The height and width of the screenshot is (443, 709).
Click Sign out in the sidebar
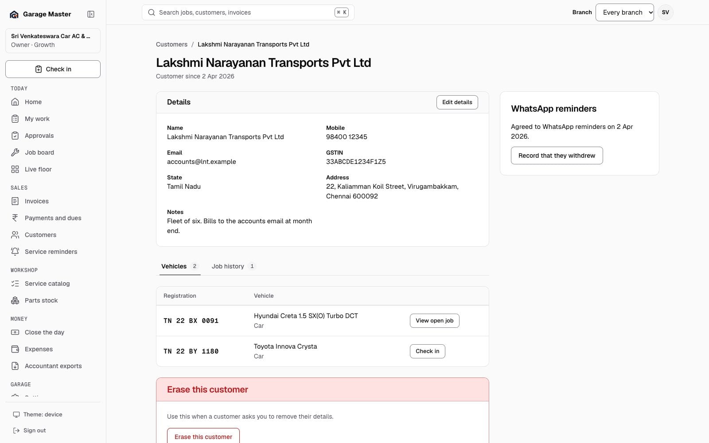point(53,431)
